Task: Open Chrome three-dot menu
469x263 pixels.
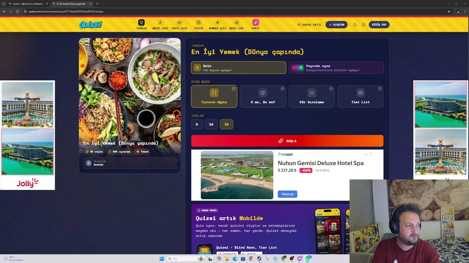Action: (x=465, y=11)
